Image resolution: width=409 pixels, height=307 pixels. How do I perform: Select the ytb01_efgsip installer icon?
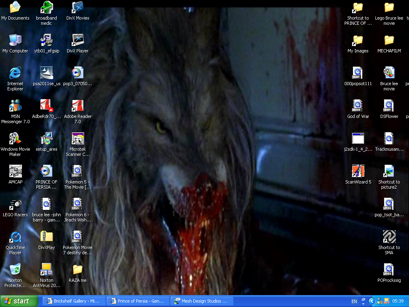[x=46, y=40]
